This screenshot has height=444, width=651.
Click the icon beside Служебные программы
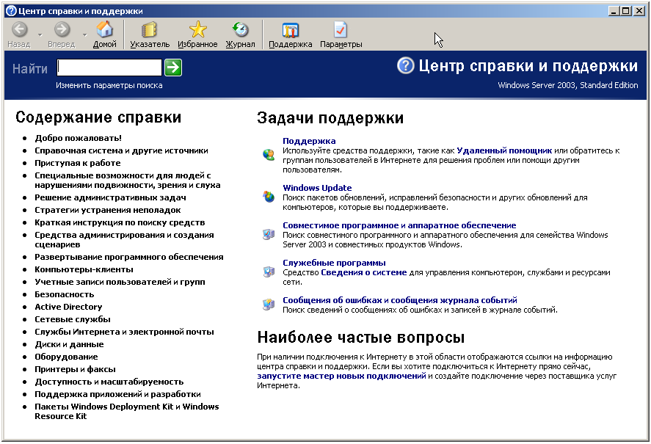click(269, 272)
